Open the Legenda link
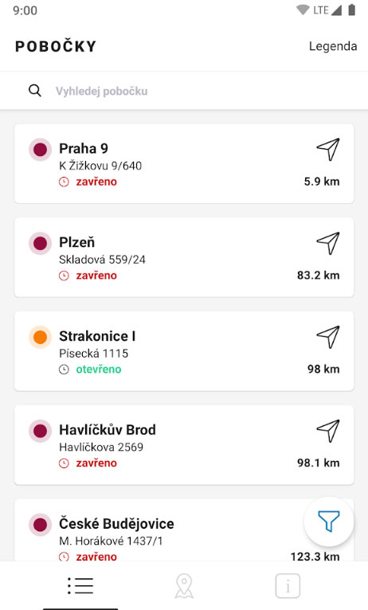The image size is (368, 610). tap(333, 46)
